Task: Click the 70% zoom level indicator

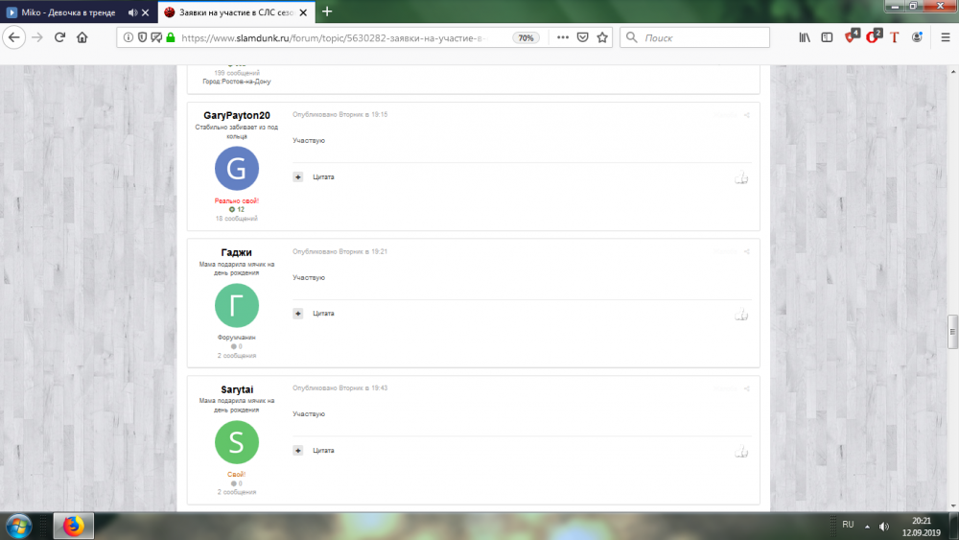Action: 526,37
